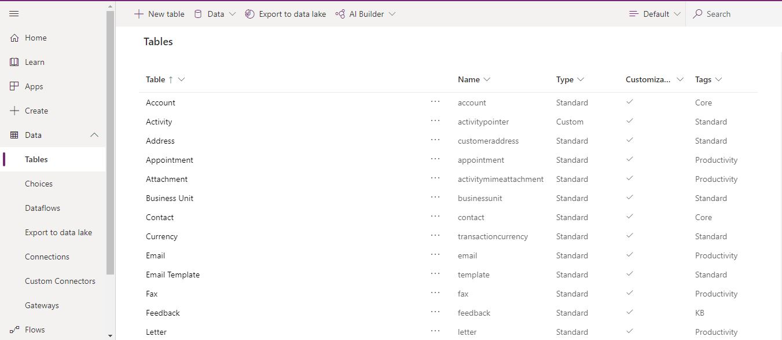The width and height of the screenshot is (782, 340).
Task: Open the Default environment dropdown
Action: [653, 13]
